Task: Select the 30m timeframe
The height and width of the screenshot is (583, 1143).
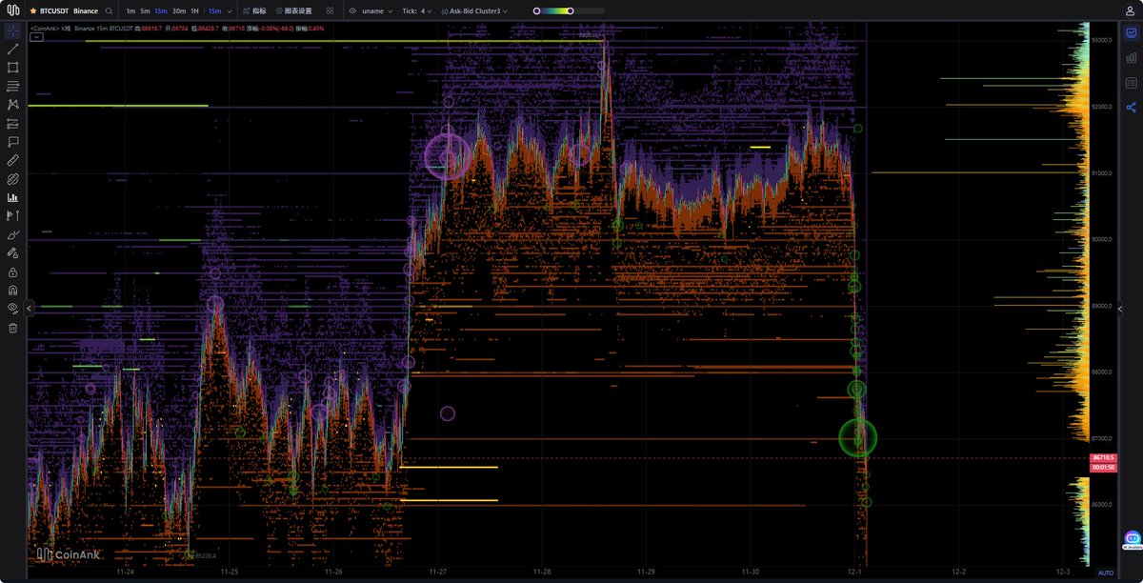Action: [179, 10]
